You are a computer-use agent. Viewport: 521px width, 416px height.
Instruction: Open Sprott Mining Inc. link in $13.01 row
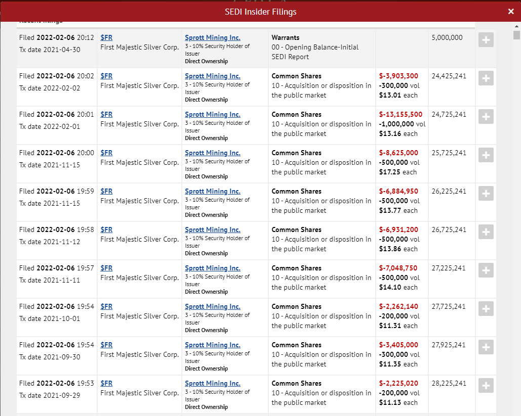point(213,76)
